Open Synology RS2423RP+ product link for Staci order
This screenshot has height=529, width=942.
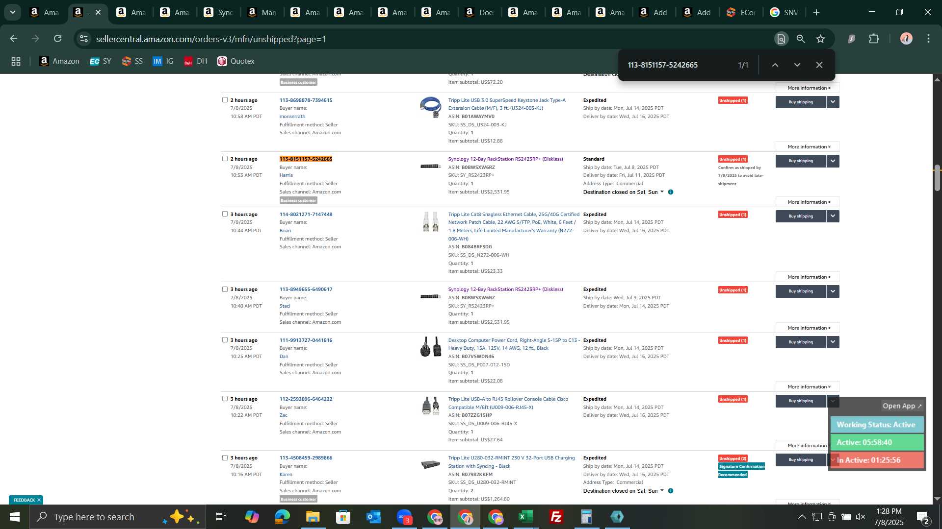click(505, 289)
